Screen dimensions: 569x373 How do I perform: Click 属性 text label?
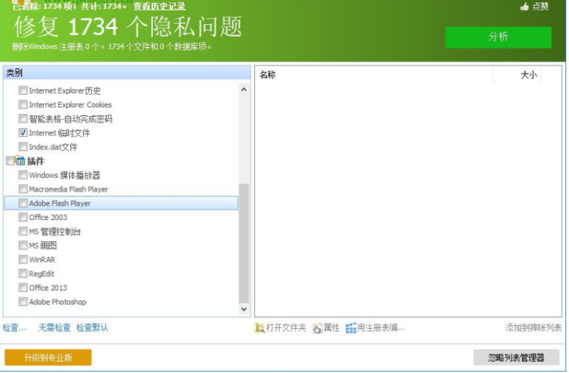[x=331, y=327]
